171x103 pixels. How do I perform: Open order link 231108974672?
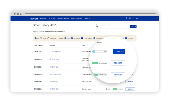[56, 74]
